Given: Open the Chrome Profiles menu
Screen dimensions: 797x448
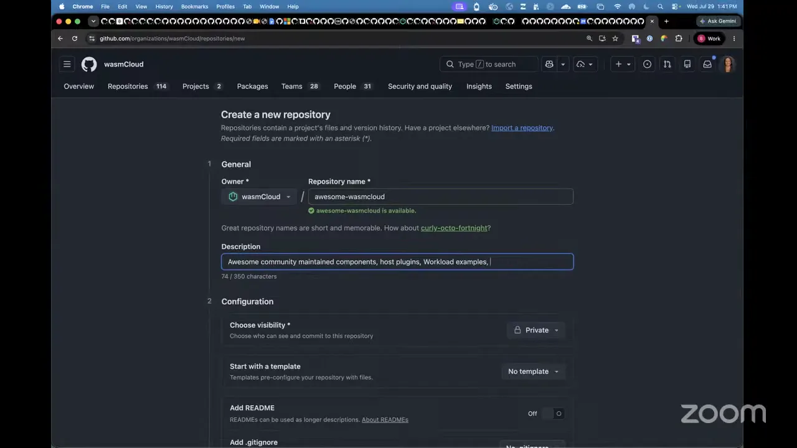Looking at the screenshot, I should pyautogui.click(x=225, y=6).
